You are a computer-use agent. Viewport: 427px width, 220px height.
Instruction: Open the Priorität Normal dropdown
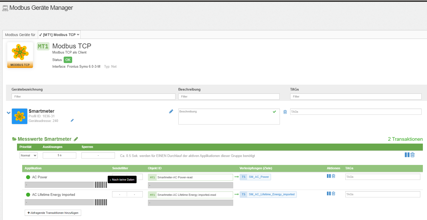click(x=29, y=155)
